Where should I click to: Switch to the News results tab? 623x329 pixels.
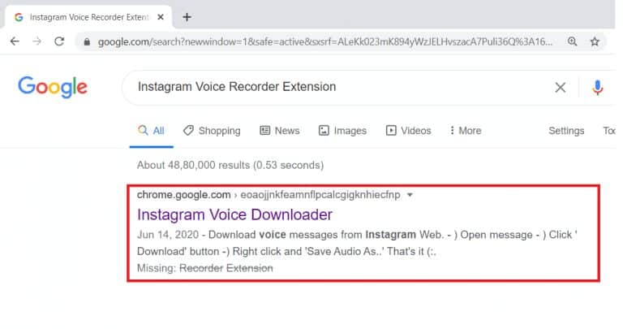(280, 131)
